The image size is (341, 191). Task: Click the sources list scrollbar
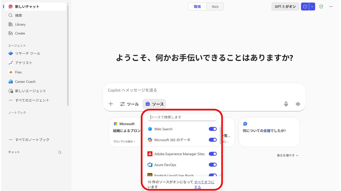(x=221, y=135)
